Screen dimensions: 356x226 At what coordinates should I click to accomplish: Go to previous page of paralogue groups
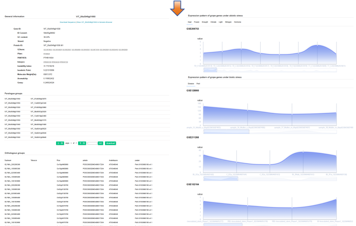[60, 143]
